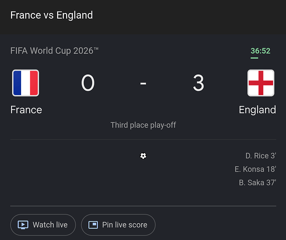
Task: Click the England flag icon
Action: click(x=261, y=83)
